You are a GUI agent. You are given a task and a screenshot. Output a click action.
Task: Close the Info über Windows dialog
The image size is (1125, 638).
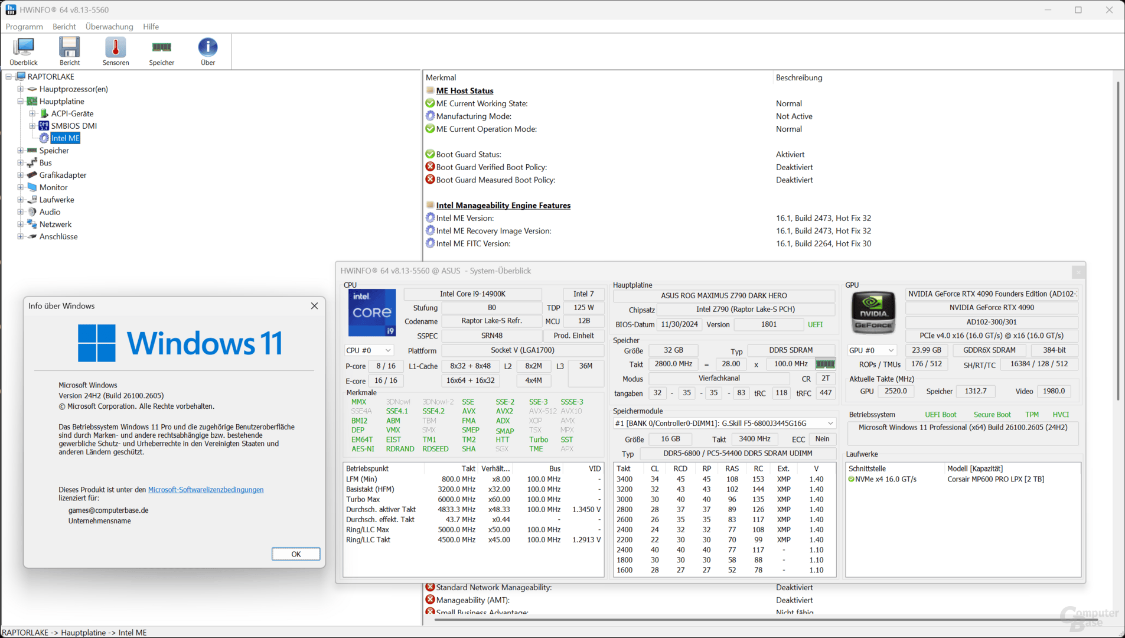point(314,306)
